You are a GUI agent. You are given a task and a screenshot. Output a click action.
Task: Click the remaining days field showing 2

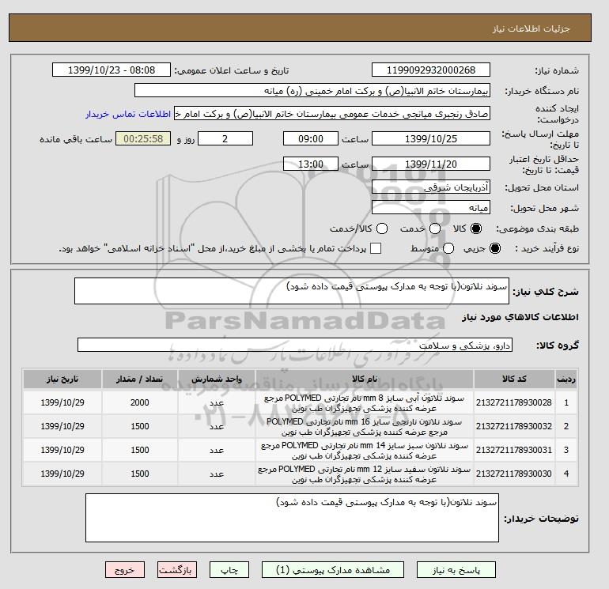tap(225, 138)
